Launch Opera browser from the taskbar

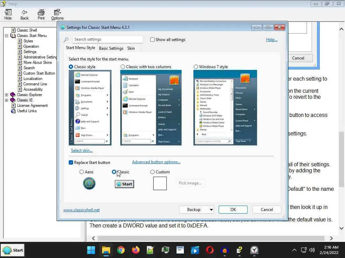210,250
